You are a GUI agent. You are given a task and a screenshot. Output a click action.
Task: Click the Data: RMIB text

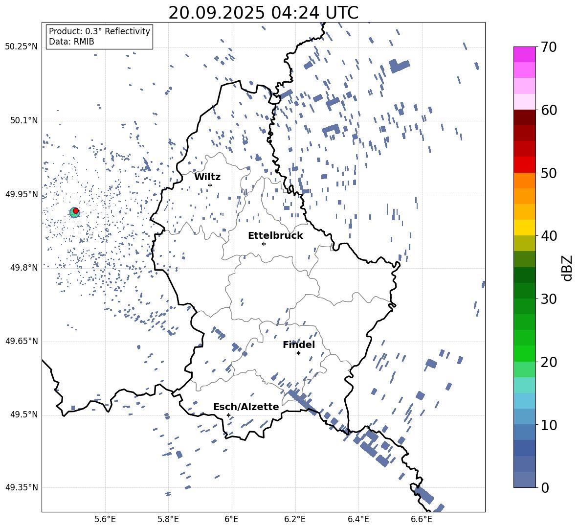[x=71, y=42]
